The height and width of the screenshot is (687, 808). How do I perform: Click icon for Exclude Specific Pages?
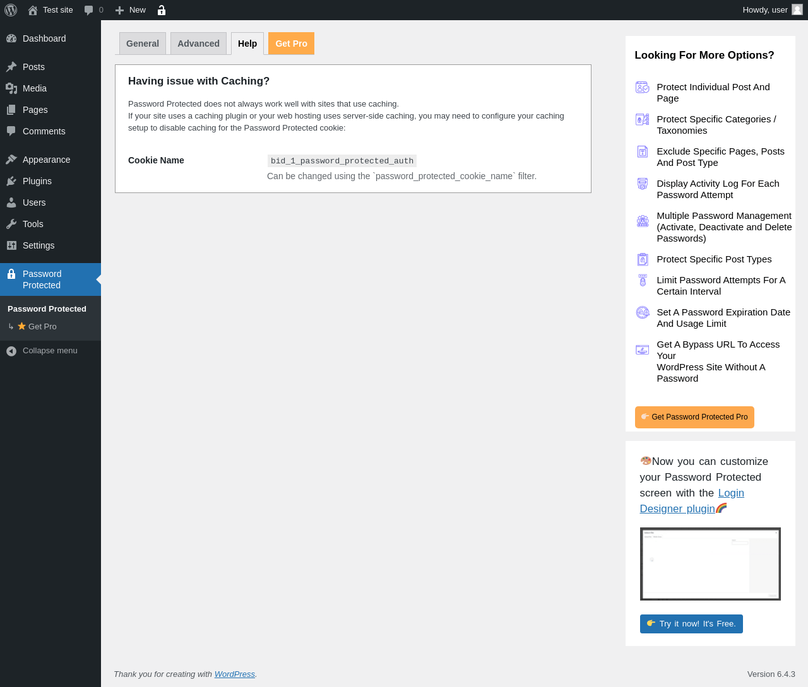coord(642,152)
